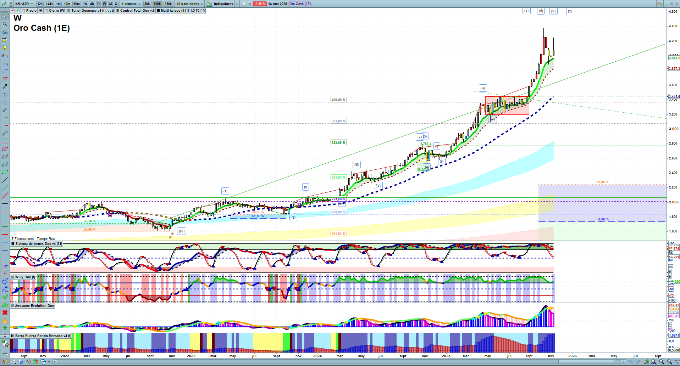Select the arrow cursor tool
The width and height of the screenshot is (680, 366).
point(5,17)
